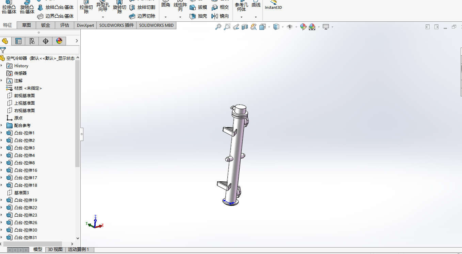Select 前视基准面 in the feature tree
This screenshot has width=462, height=254.
click(24, 95)
